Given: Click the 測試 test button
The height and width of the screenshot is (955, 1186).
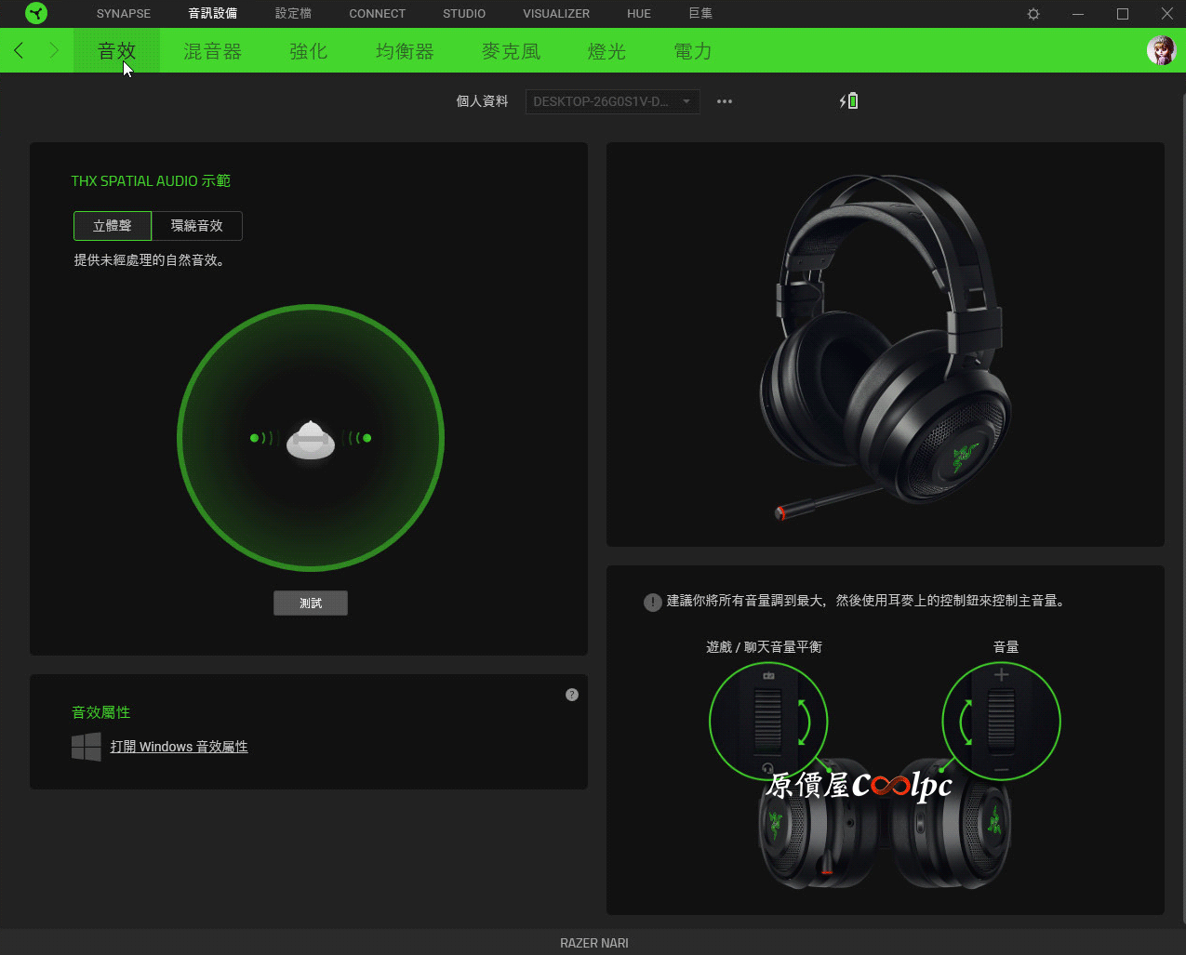Looking at the screenshot, I should click(x=311, y=604).
